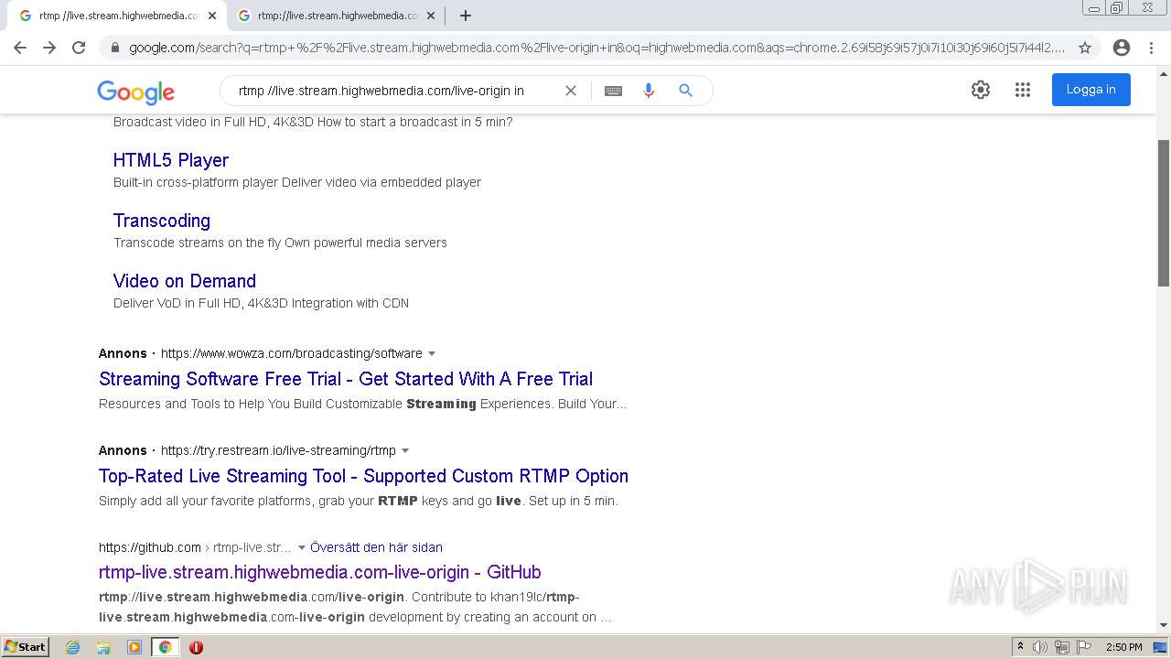Open the HTML5 Player link
Viewport: 1171px width, 659px height.
click(x=171, y=160)
